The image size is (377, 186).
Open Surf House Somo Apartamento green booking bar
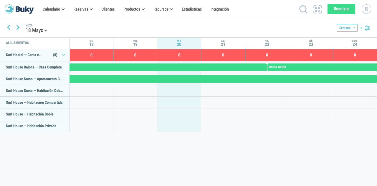tap(223, 79)
